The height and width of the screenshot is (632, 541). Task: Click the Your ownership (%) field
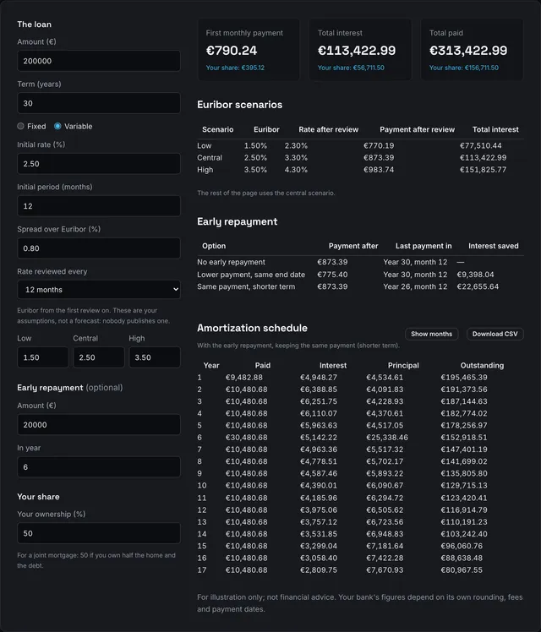(99, 533)
